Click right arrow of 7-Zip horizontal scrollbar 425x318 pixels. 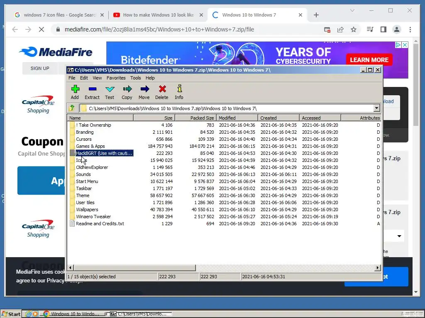pos(377,268)
